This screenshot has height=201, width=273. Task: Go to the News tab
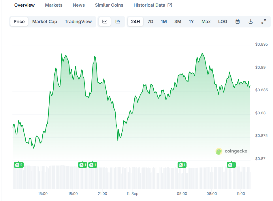(79, 5)
